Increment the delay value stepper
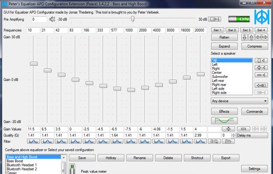 [x=234, y=134]
